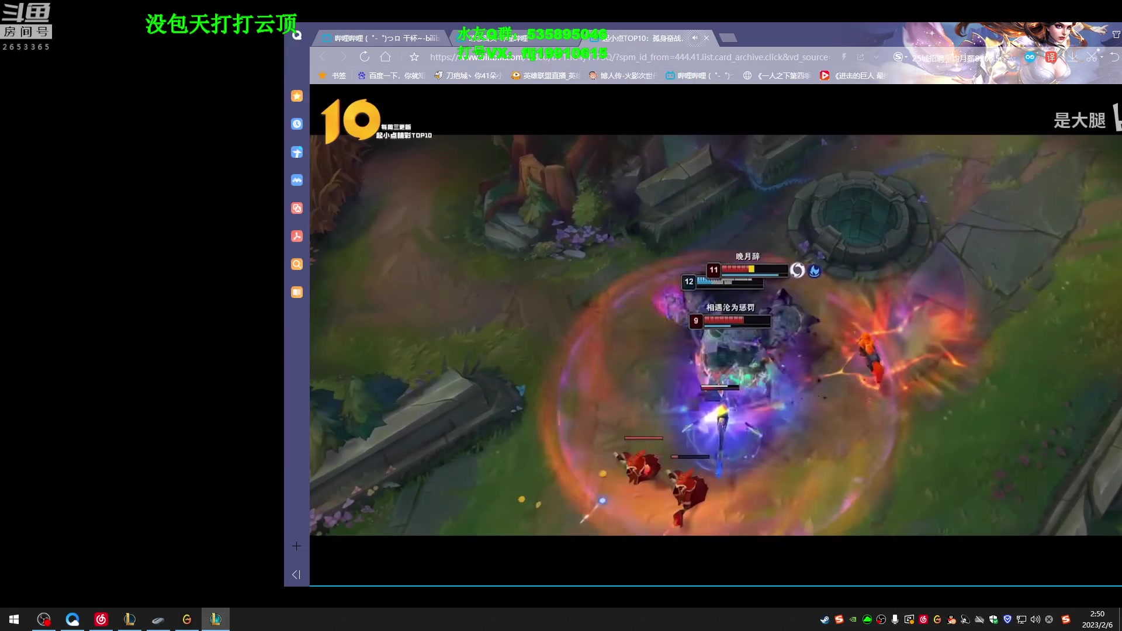Click the red translate 译 icon
This screenshot has height=631, width=1122.
click(1051, 57)
